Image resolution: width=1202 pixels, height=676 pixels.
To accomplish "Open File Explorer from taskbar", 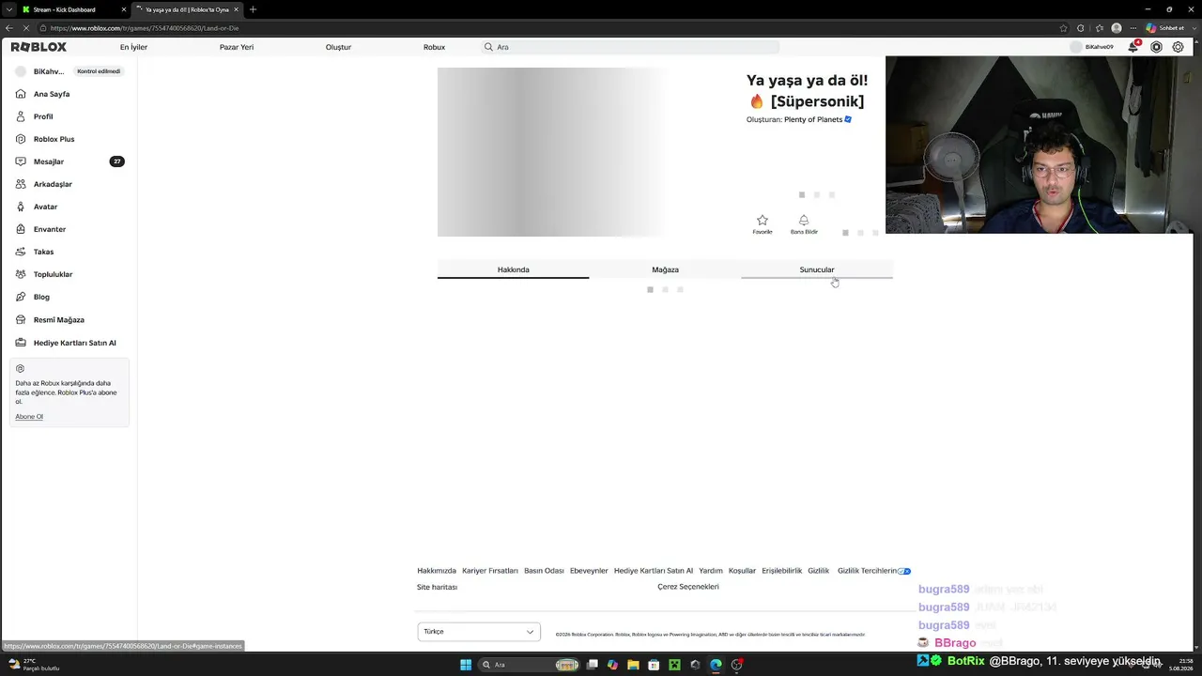I will point(633,665).
